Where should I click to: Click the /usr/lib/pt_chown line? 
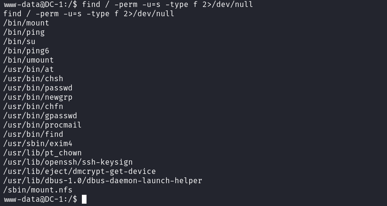point(42,153)
